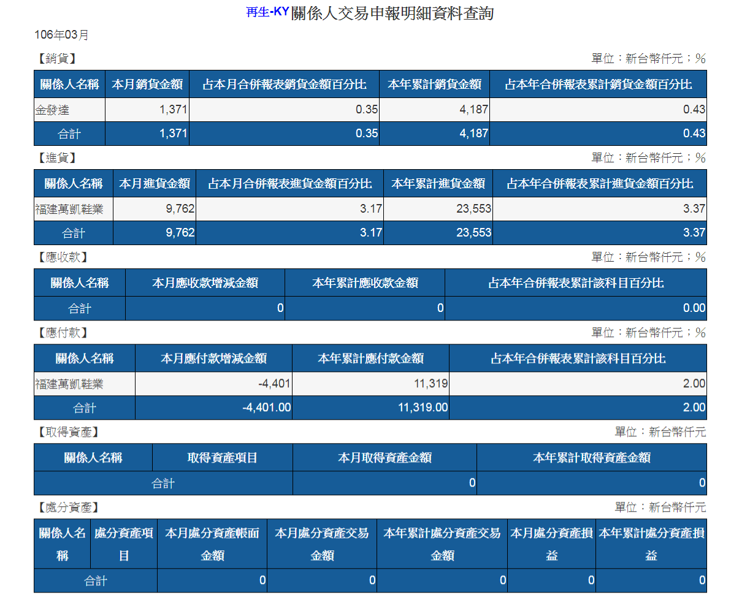Viewport: 731px width, 603px height.
Task: Click 占本年合併報表累計銷貨金額百分比 header
Action: tap(598, 85)
